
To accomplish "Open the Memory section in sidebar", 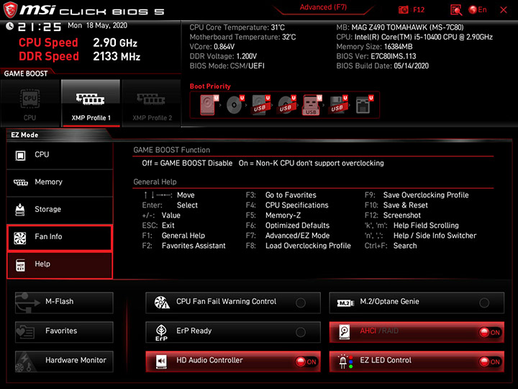I will [60, 182].
